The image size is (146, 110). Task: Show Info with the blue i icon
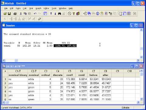tap(98, 13)
